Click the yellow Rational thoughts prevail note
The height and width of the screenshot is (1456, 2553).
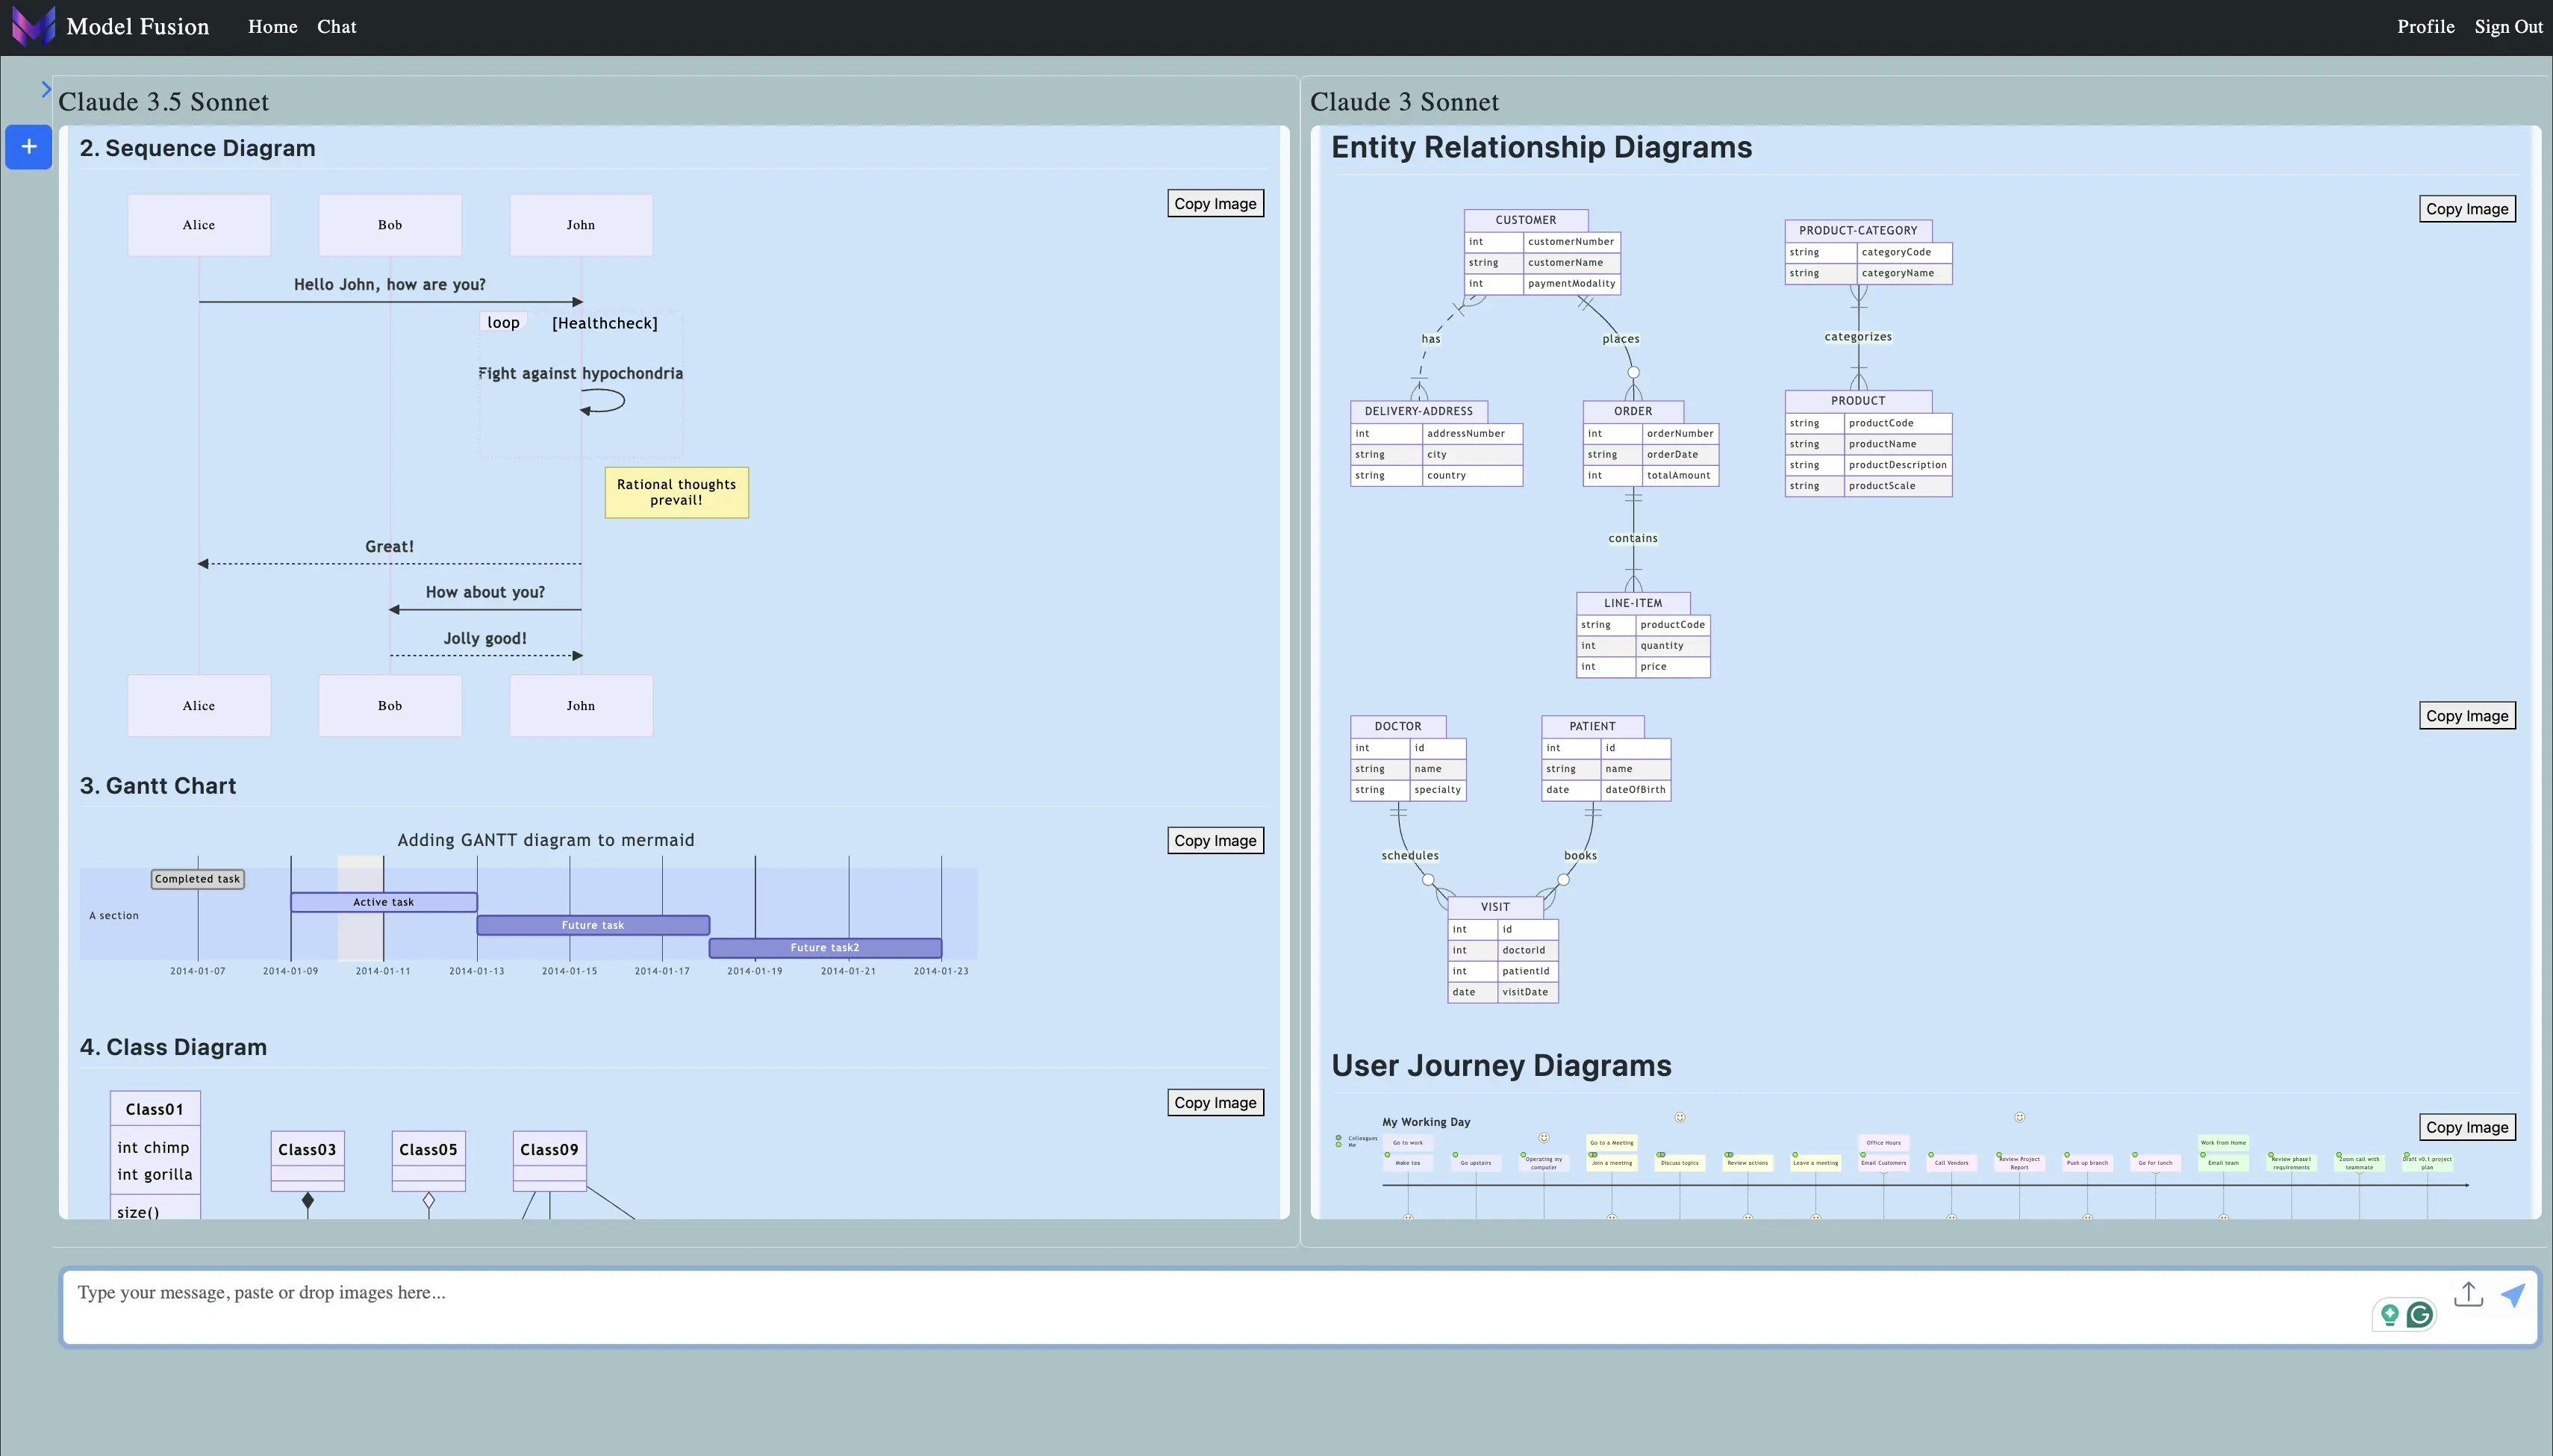pyautogui.click(x=676, y=493)
